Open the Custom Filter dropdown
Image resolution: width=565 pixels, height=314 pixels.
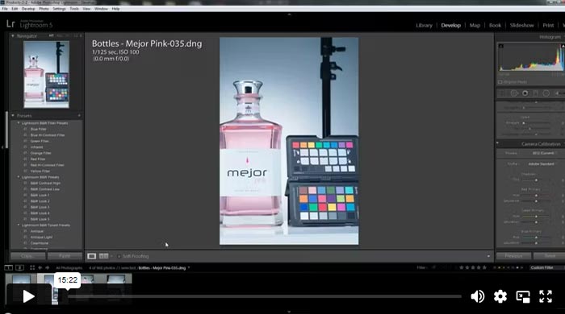pyautogui.click(x=546, y=267)
